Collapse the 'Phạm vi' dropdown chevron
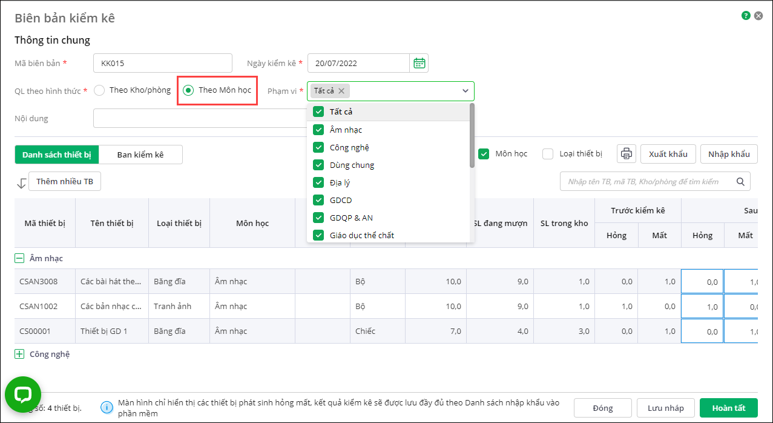The width and height of the screenshot is (773, 423). pos(465,91)
